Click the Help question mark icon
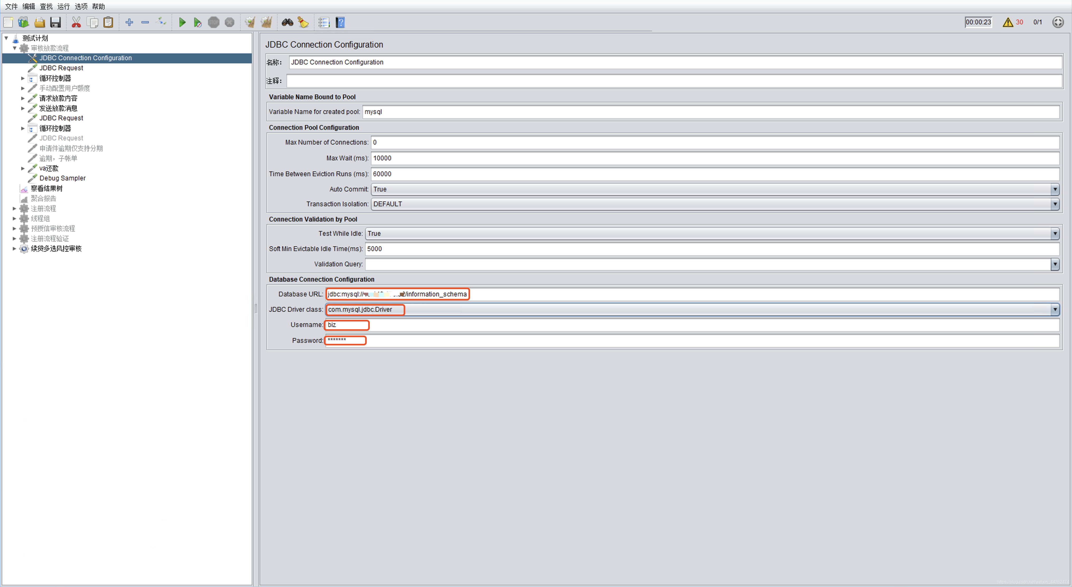 [340, 22]
